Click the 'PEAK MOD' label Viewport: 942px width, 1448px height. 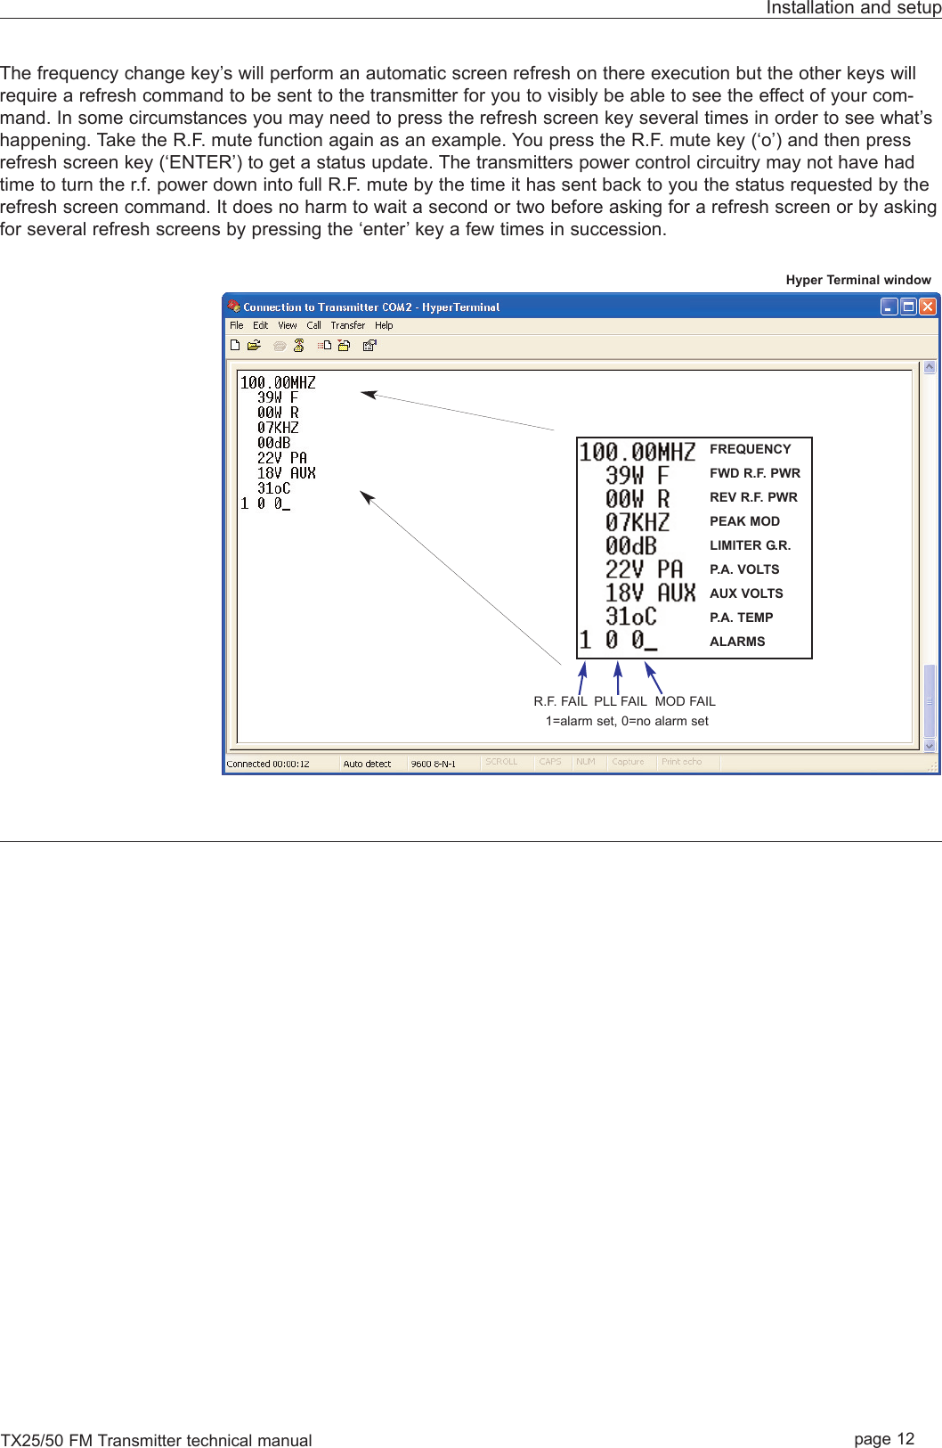(744, 521)
